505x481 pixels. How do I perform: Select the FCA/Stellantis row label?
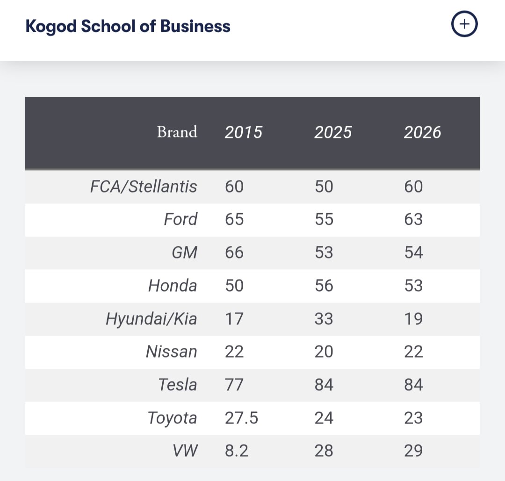tap(144, 187)
